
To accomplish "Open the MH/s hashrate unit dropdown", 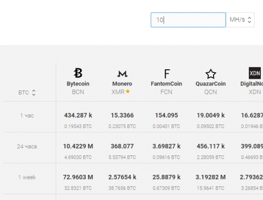I will coord(240,20).
